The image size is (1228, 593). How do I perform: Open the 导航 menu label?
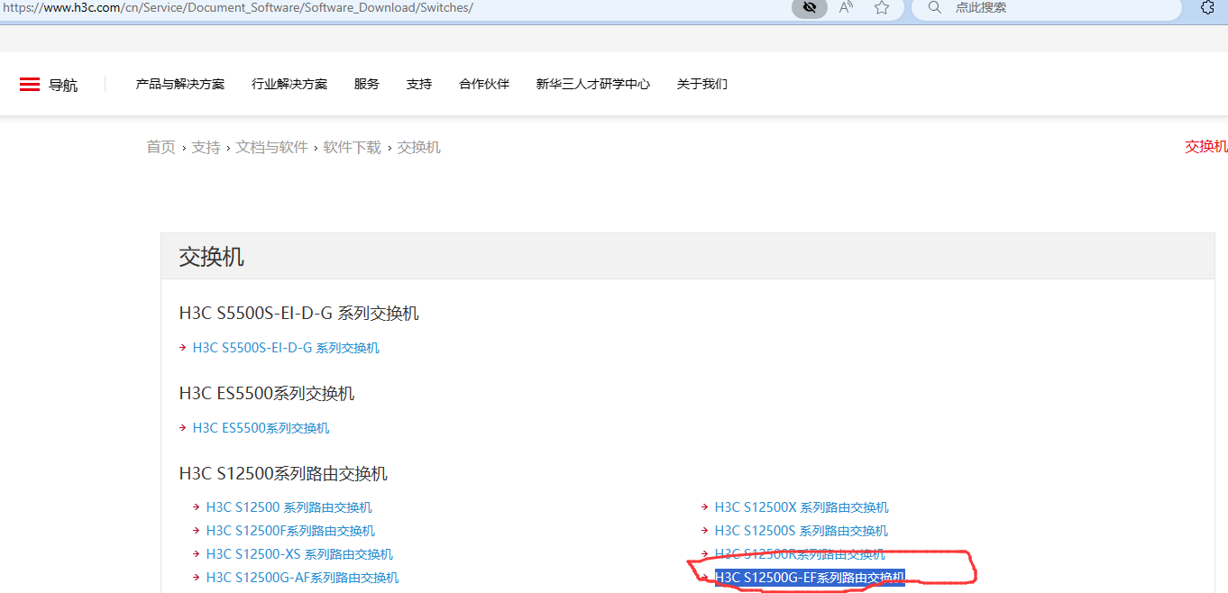[63, 85]
